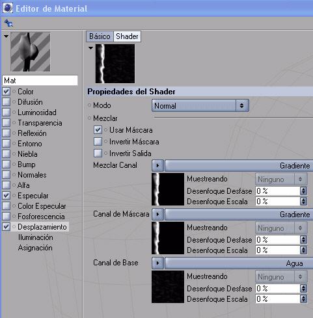Click Desenfoque Desfase stepper under Mezclar Canal
The width and height of the screenshot is (313, 318).
[x=303, y=191]
